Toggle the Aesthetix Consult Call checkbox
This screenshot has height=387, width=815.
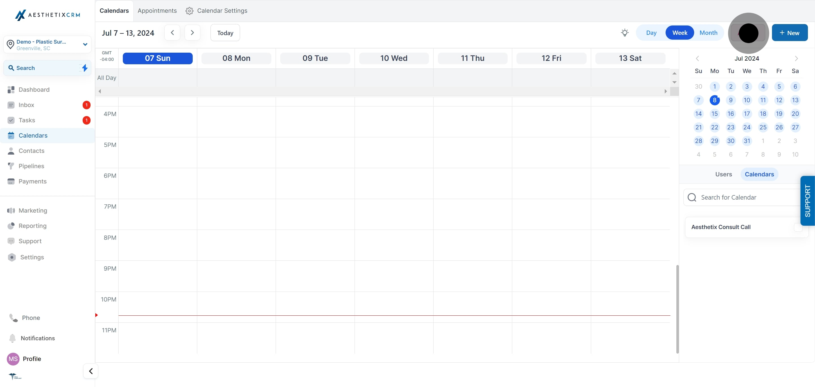(x=798, y=227)
